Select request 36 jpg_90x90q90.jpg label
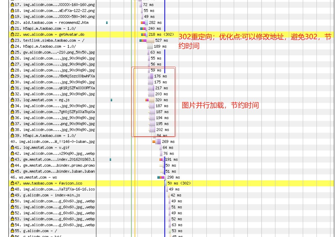The height and width of the screenshot is (237, 336). coord(55,118)
